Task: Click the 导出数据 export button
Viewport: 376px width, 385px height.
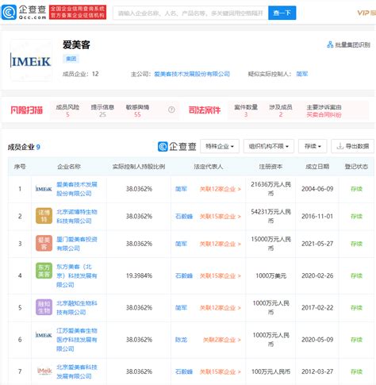Action: click(x=352, y=146)
